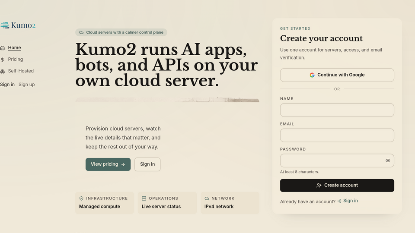Click the cloud icon in the tagline pill
Viewport: 415px width, 233px height.
[81, 32]
